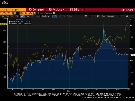
Task: Click the yellow Key Events info icon
Action: [x=54, y=13]
